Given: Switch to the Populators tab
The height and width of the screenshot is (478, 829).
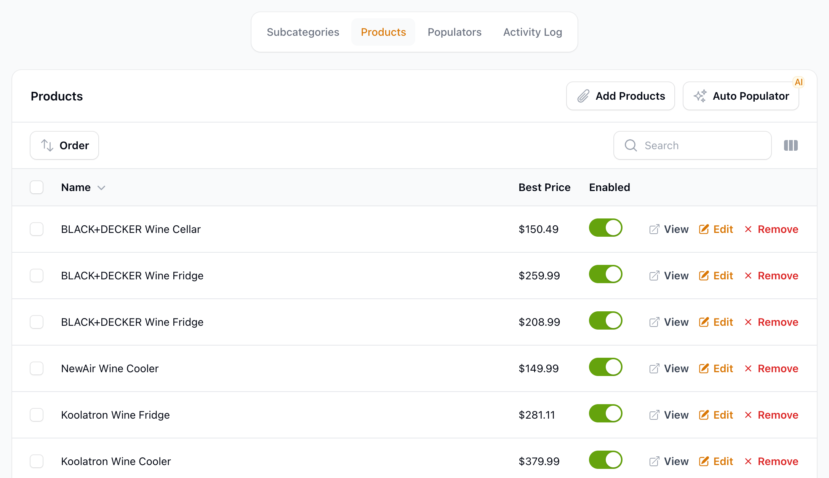Looking at the screenshot, I should click(455, 32).
